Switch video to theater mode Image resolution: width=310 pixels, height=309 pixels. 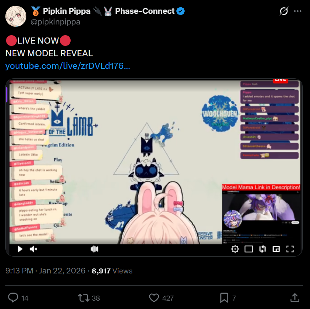(x=249, y=249)
